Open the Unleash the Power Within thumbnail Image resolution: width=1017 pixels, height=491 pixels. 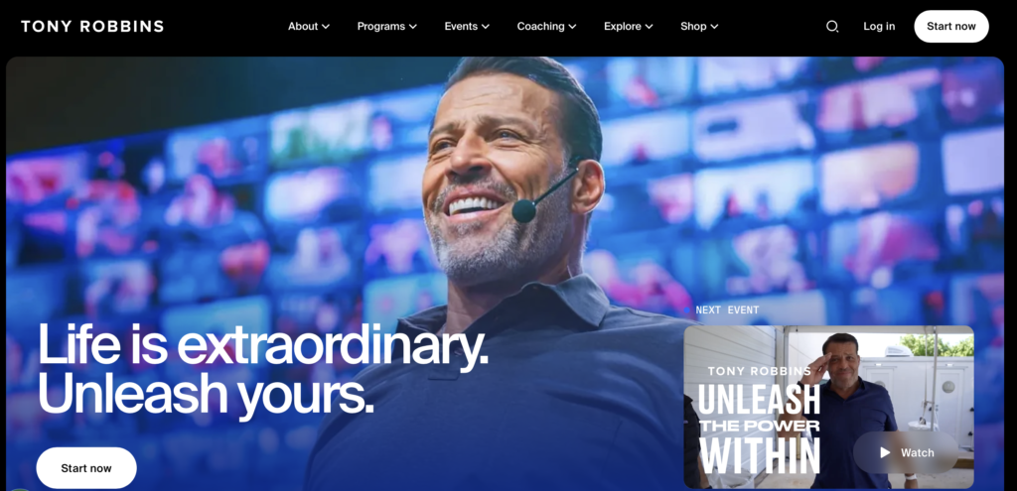pos(828,407)
